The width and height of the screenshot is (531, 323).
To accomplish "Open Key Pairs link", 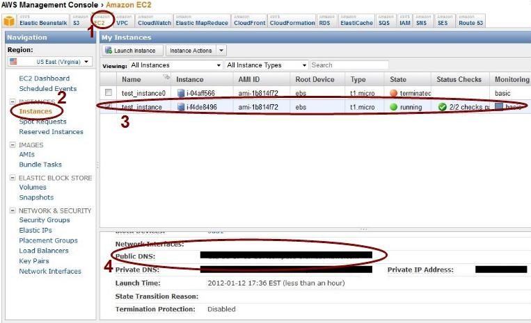I will tap(34, 261).
